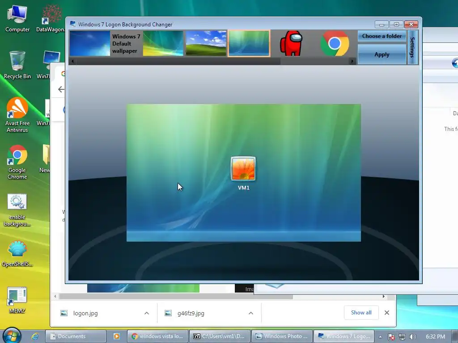
Task: Expand the logon.jpg download options chevron
Action: coord(147,313)
